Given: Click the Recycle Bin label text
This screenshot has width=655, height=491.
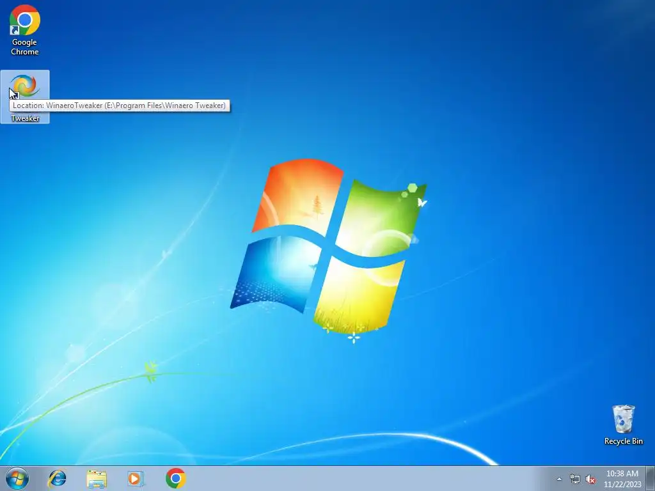Looking at the screenshot, I should [x=623, y=441].
